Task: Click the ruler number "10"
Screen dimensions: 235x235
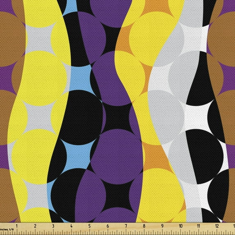Action: 180,226
